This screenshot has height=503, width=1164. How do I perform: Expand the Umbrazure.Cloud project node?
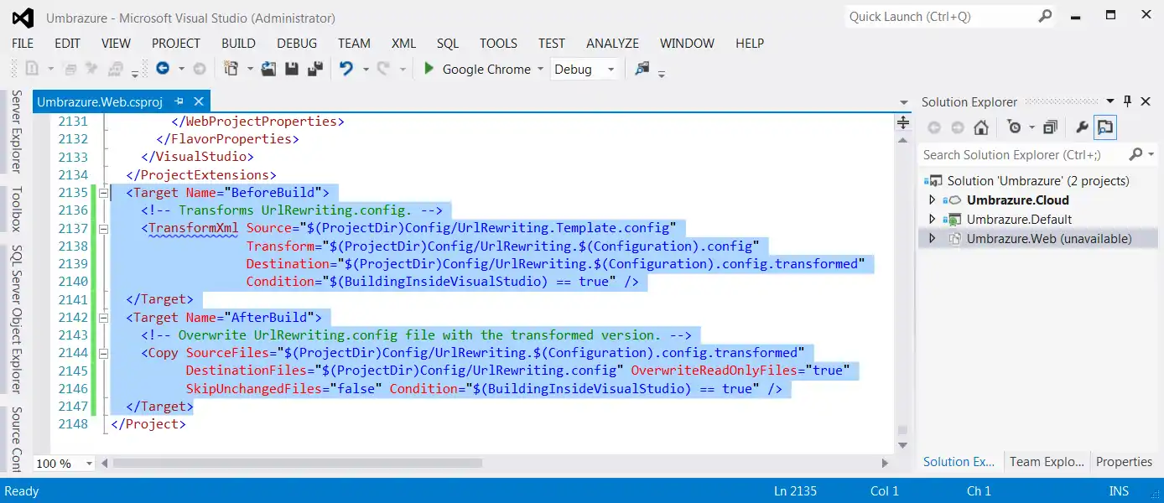(x=932, y=200)
